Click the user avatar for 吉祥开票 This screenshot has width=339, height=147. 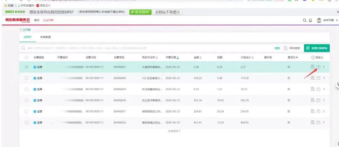tap(319, 20)
